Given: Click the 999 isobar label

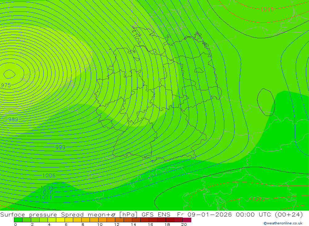Looking at the screenshot, I should coord(60,147).
